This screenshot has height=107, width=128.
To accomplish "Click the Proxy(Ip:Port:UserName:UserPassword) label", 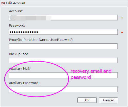I will click(x=41, y=40).
